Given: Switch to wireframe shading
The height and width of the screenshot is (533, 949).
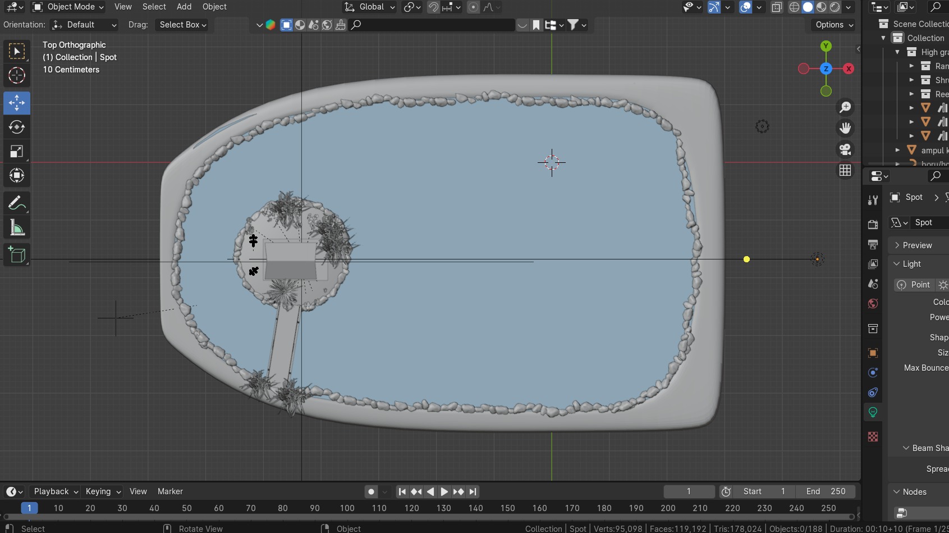Looking at the screenshot, I should pyautogui.click(x=794, y=7).
